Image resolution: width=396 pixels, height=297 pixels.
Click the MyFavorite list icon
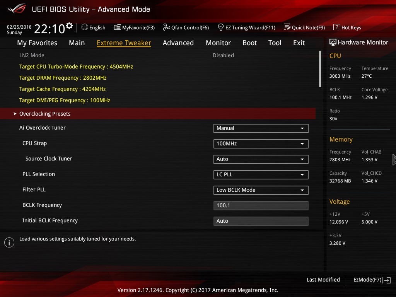[118, 27]
